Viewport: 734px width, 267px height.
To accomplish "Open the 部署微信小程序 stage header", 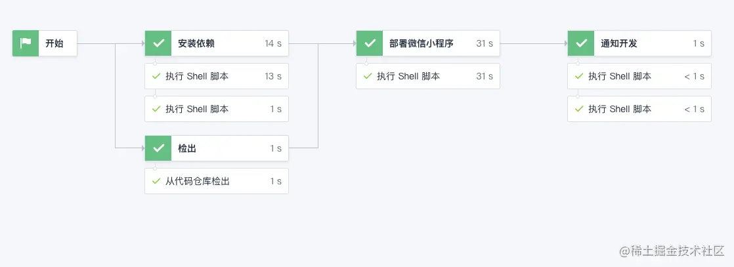I will click(421, 43).
